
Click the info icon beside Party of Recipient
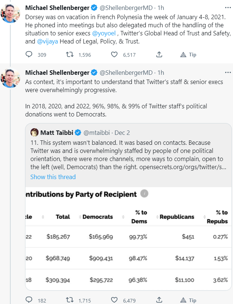(x=145, y=194)
